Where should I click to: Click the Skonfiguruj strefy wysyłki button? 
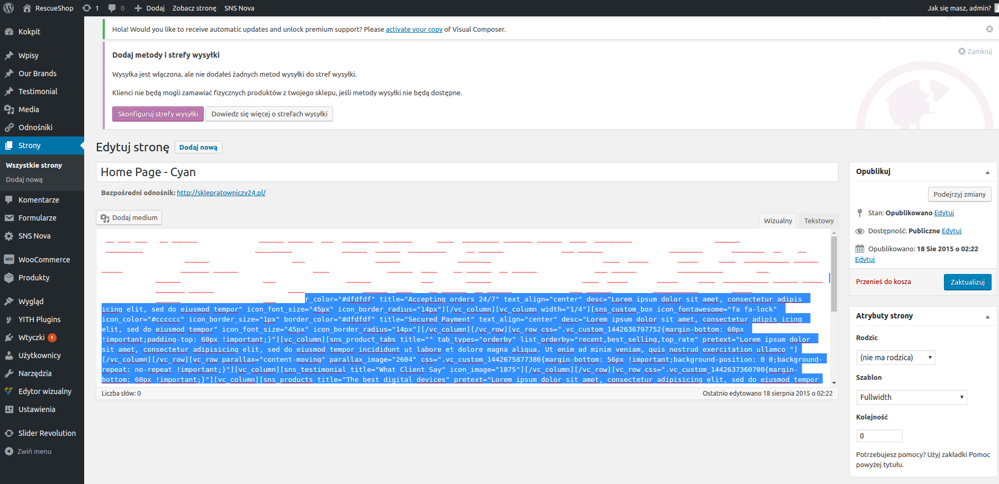(158, 114)
